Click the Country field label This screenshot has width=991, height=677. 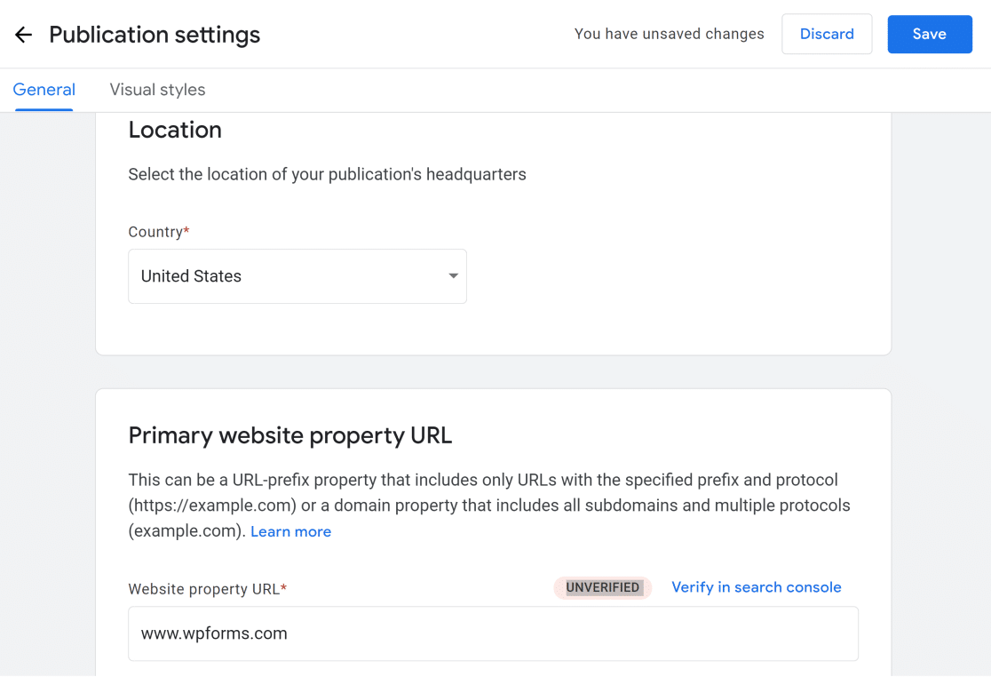[x=159, y=232]
